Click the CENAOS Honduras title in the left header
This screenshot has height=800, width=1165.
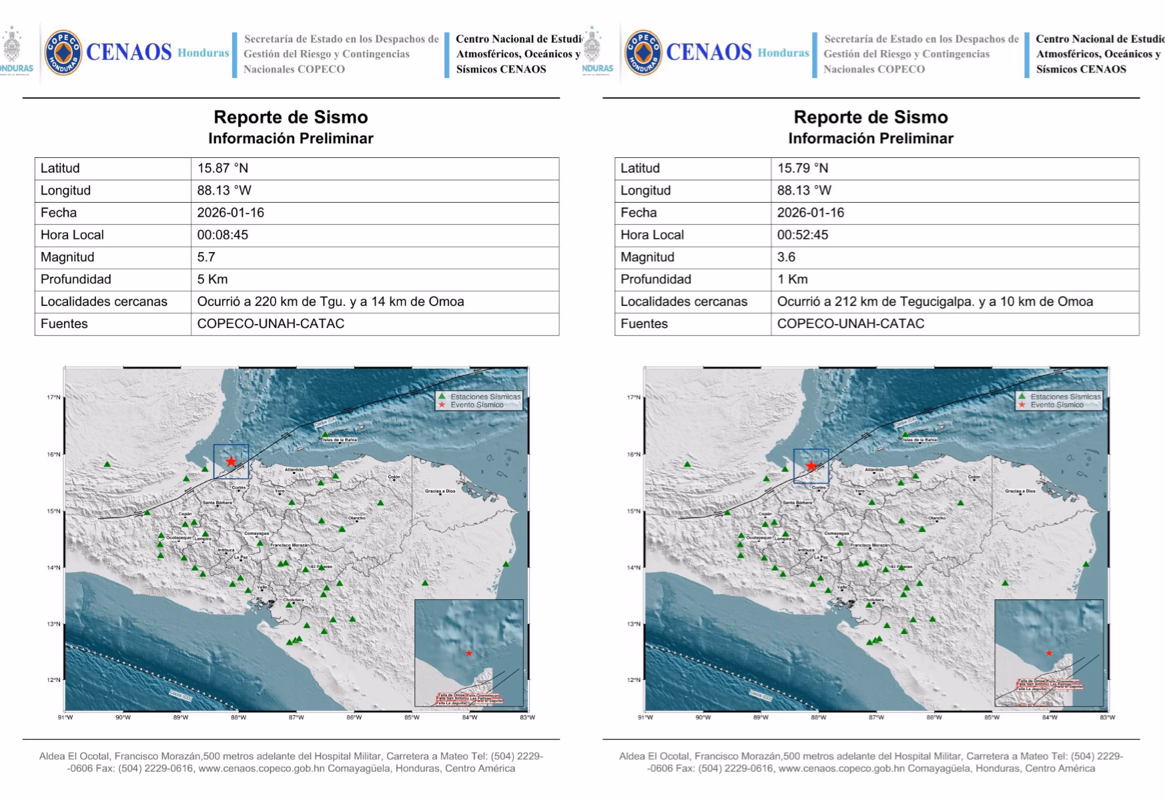(157, 53)
